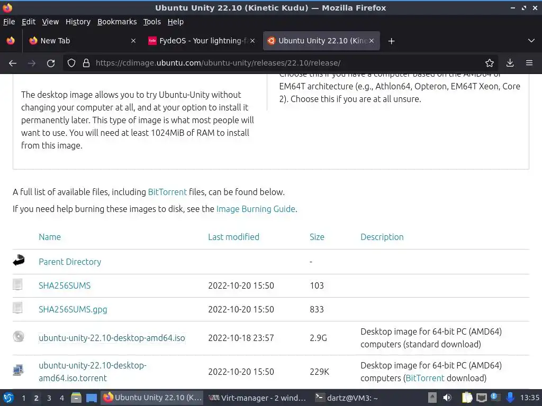Click the BitTorrent link in torrent description

click(x=425, y=378)
